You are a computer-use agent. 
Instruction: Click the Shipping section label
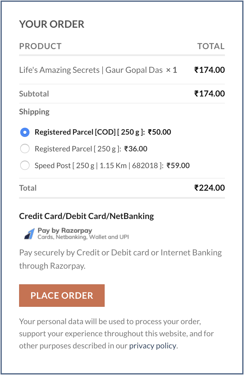tap(34, 112)
